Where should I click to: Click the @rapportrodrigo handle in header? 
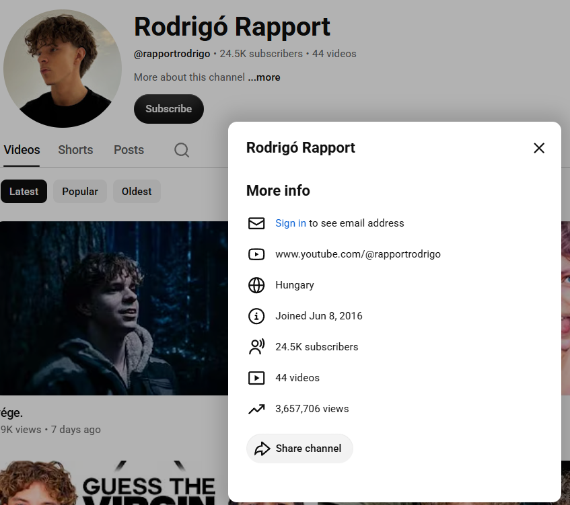pyautogui.click(x=172, y=54)
